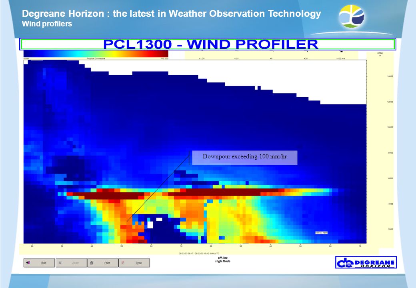Click the '0.000' scale minimum value

pyautogui.click(x=26, y=59)
